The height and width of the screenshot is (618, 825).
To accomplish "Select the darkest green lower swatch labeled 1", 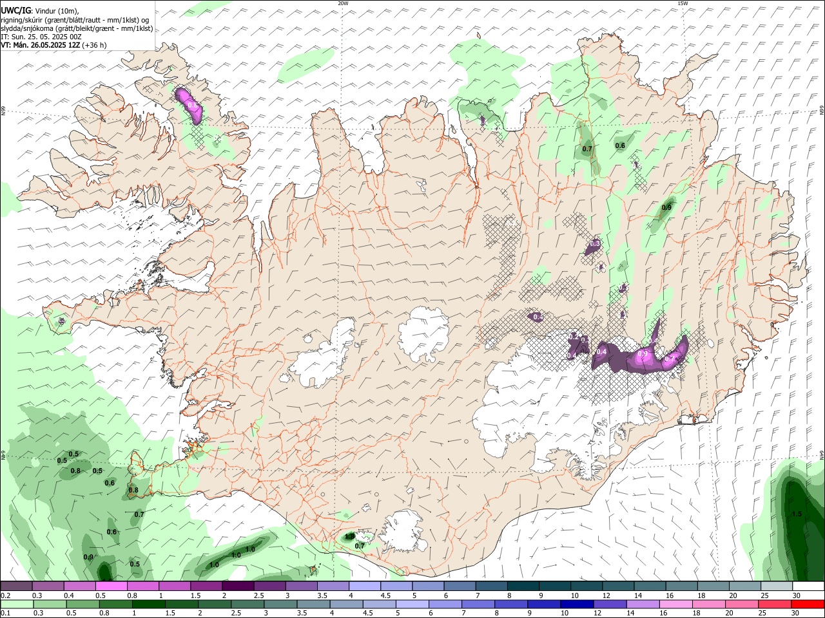I will 149,604.
